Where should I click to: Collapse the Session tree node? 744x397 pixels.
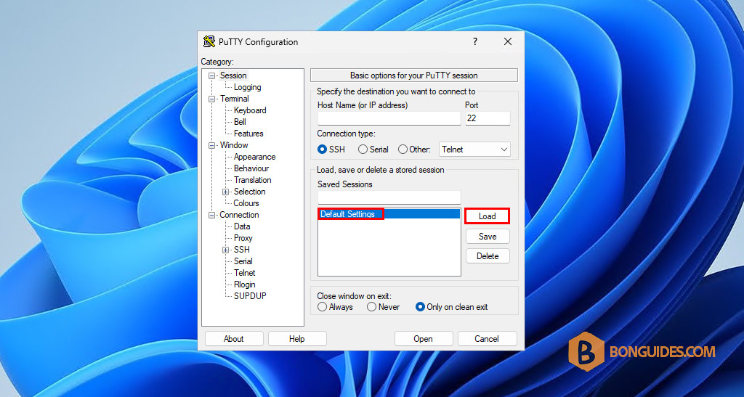(x=211, y=75)
